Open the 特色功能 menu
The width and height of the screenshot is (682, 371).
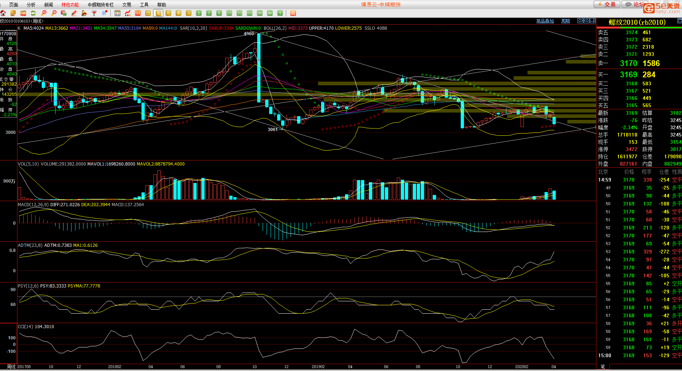(70, 5)
